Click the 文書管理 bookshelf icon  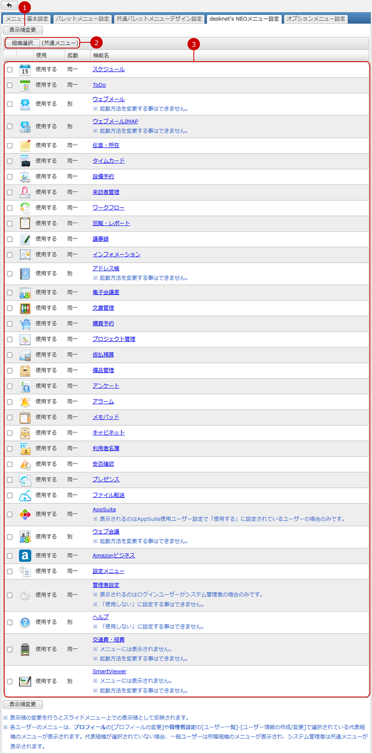24,308
